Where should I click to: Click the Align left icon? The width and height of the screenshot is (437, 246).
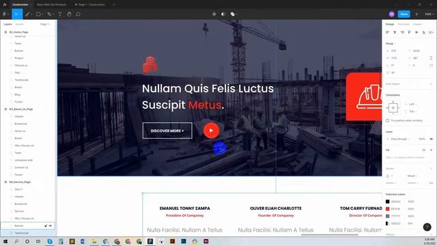pos(387,32)
